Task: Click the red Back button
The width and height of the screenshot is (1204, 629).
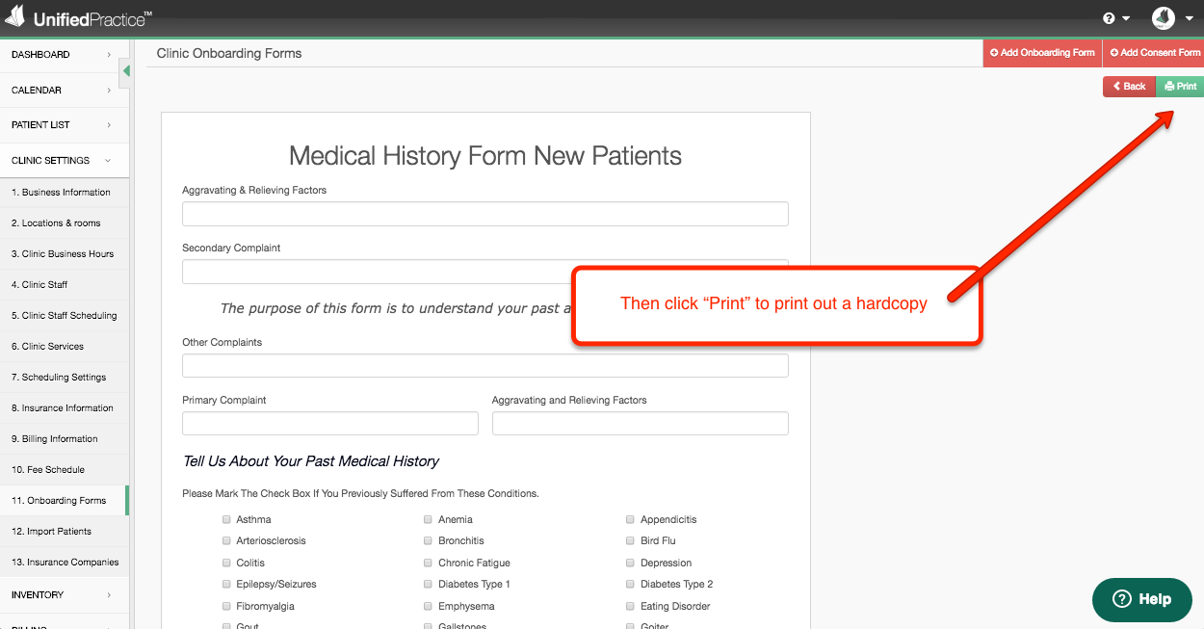Action: tap(1129, 87)
